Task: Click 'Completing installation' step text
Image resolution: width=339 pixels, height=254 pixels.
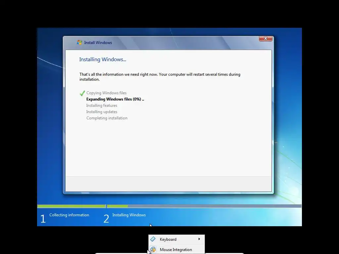Action: [x=107, y=118]
